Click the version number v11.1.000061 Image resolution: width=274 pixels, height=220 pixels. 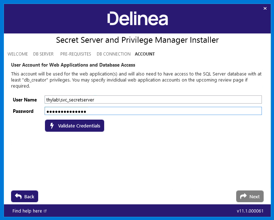click(250, 211)
